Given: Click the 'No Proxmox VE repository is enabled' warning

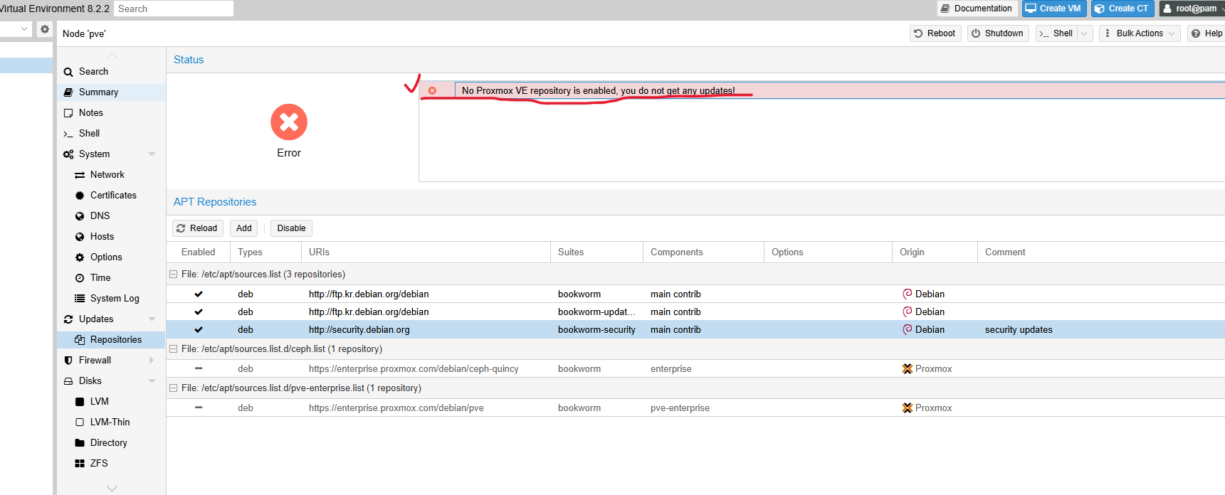Looking at the screenshot, I should click(x=598, y=90).
